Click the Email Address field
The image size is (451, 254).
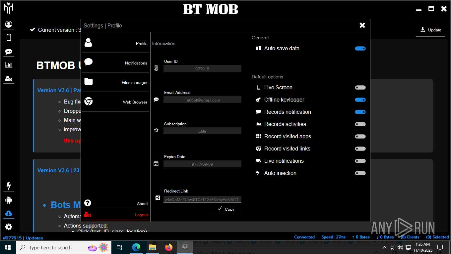click(x=202, y=100)
